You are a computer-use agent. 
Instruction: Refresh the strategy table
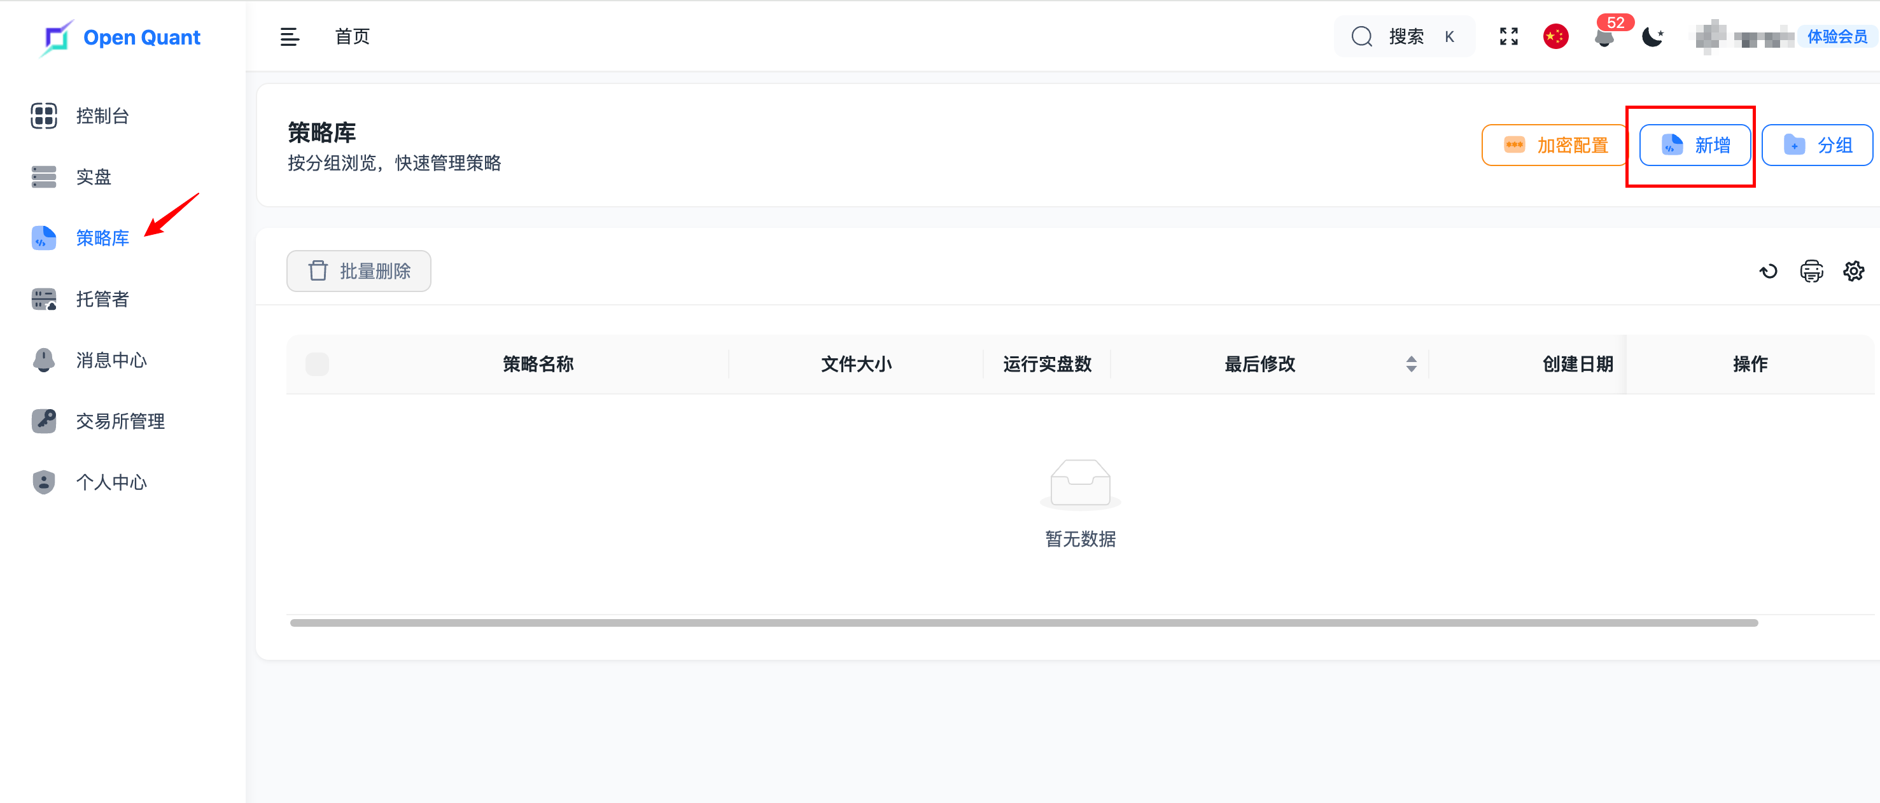coord(1769,270)
